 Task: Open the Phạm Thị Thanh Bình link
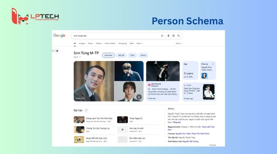(200, 134)
